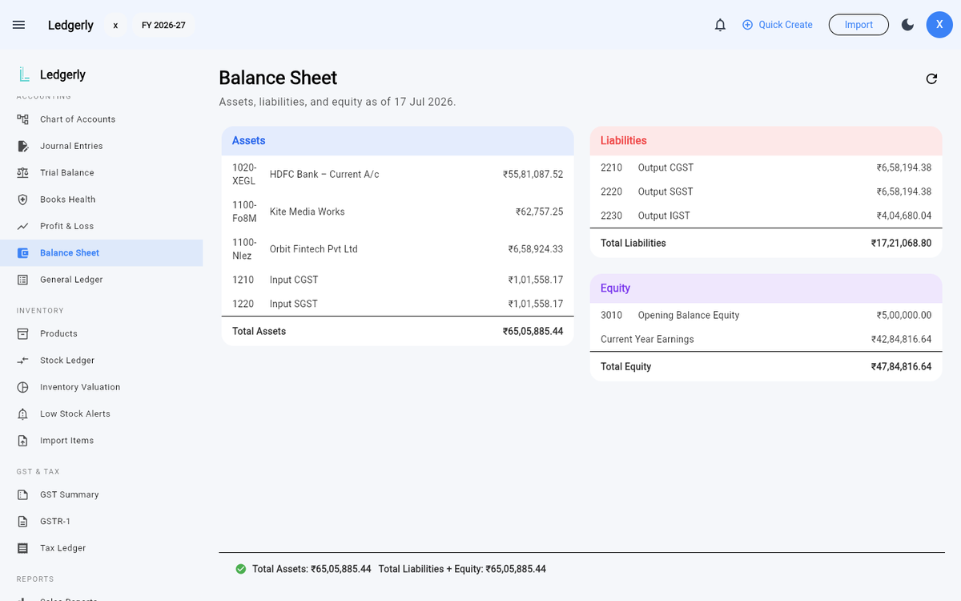
Task: Click the Import button
Action: click(x=858, y=25)
